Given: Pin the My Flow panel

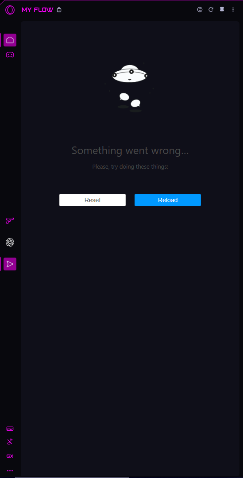Looking at the screenshot, I should [x=222, y=9].
